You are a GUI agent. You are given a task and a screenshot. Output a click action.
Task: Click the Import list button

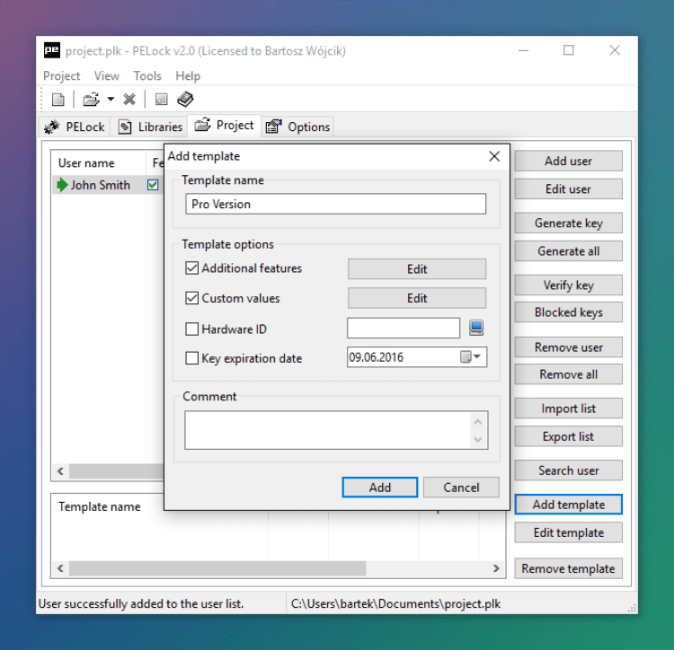[568, 408]
